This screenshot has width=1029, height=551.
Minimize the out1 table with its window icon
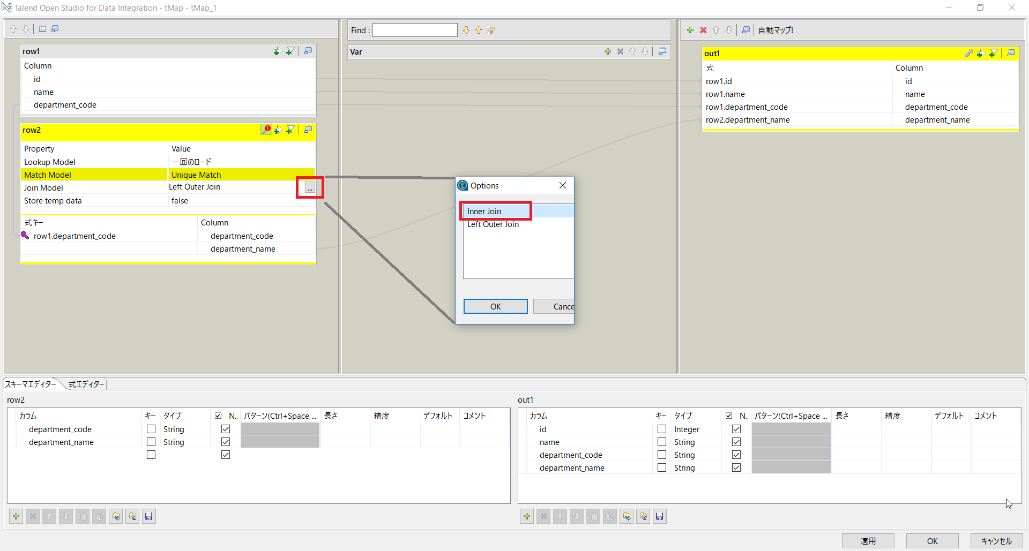coord(1011,54)
